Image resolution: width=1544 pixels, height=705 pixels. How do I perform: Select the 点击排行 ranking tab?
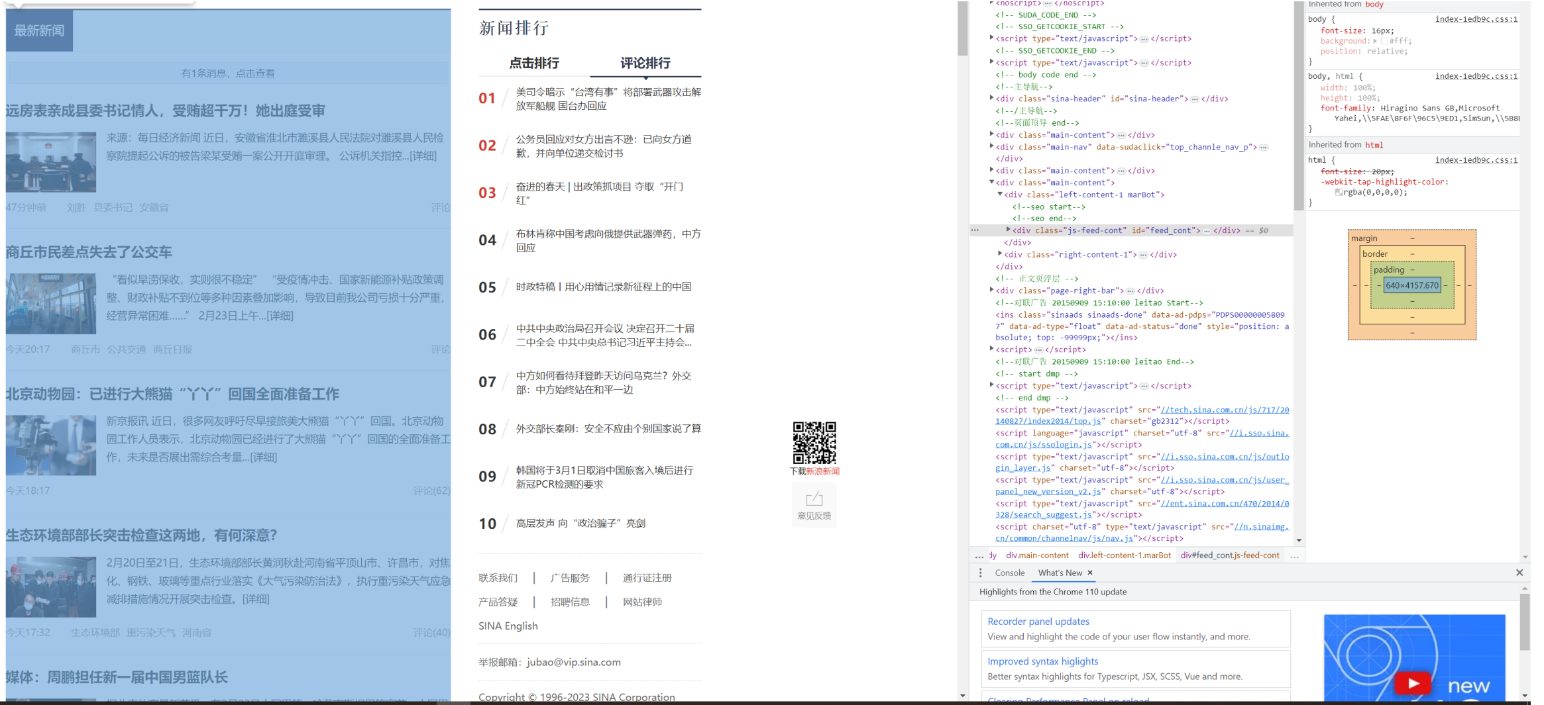534,64
